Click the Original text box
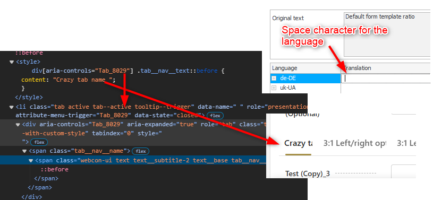 [x=387, y=34]
